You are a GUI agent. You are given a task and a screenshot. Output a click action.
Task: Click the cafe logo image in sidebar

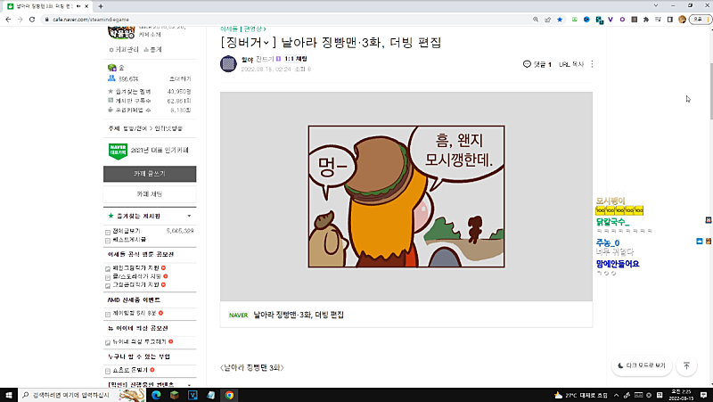(x=121, y=32)
